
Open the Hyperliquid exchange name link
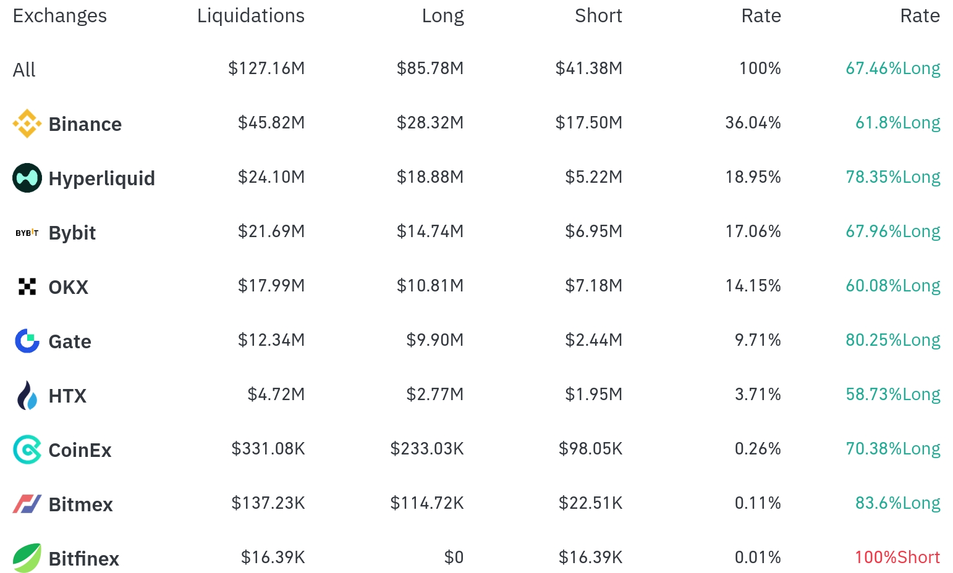102,178
